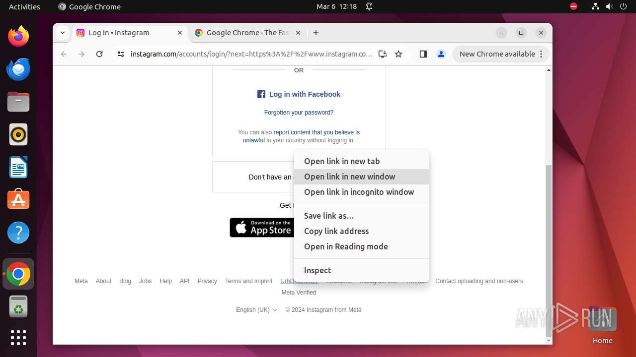636x357 pixels.
Task: Select Copy link address
Action: click(x=362, y=231)
